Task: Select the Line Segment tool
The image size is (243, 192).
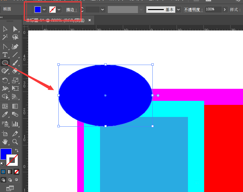Action: click(x=15, y=55)
